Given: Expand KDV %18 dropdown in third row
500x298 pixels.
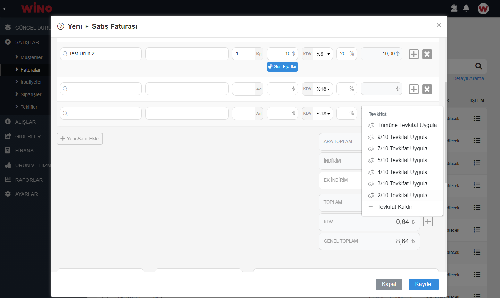Looking at the screenshot, I should [323, 114].
